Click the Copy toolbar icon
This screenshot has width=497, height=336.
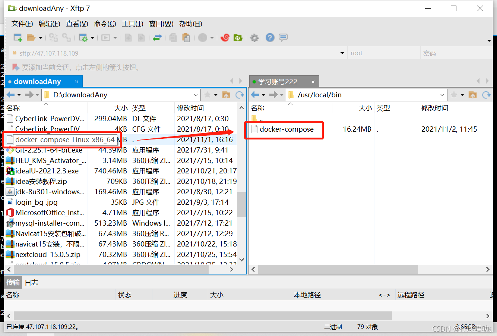coord(173,38)
